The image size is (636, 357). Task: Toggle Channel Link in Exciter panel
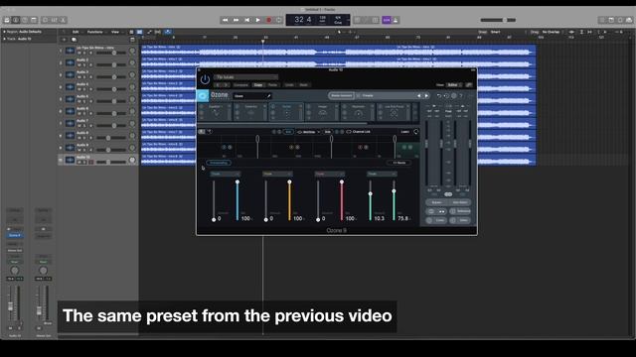click(358, 132)
